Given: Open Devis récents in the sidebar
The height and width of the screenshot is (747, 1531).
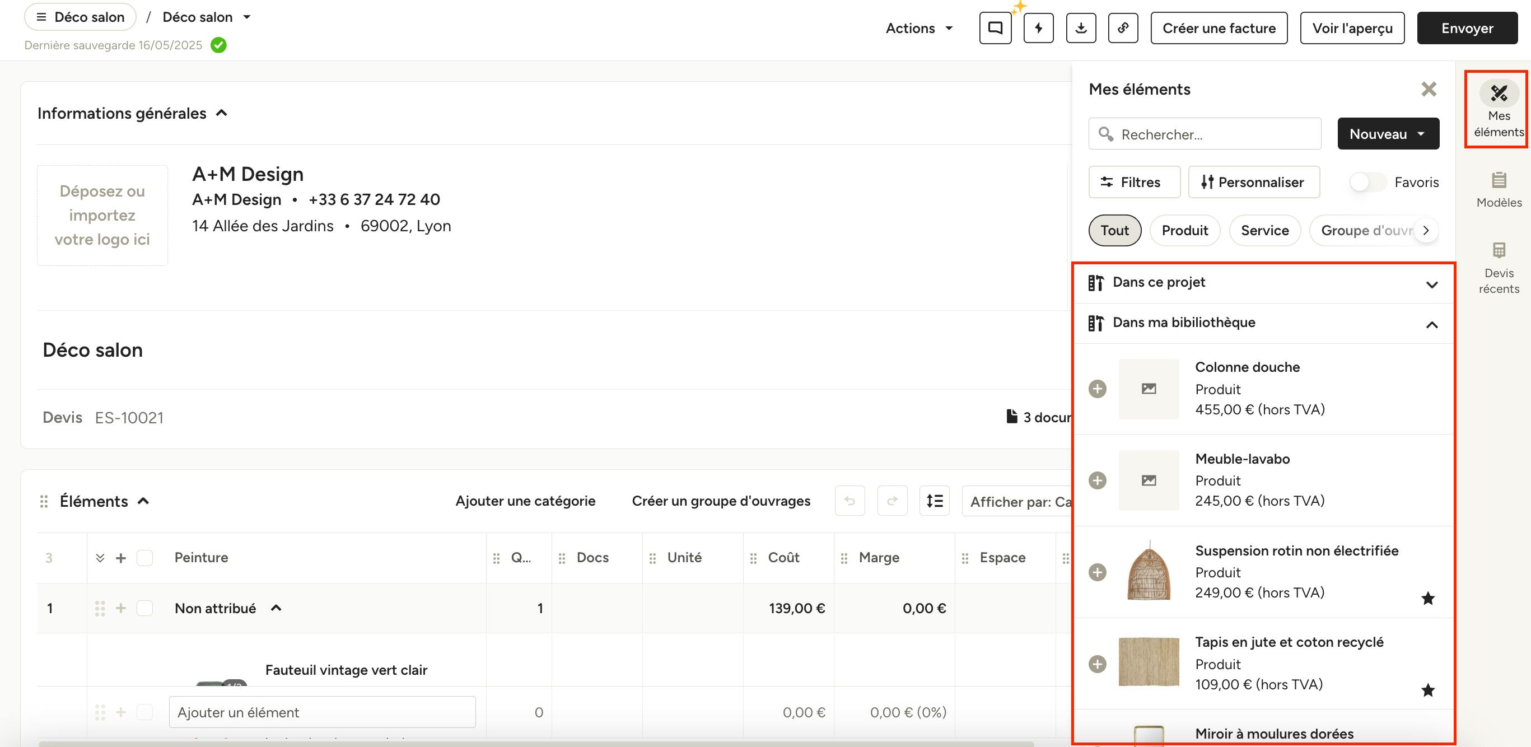Looking at the screenshot, I should click(x=1499, y=268).
